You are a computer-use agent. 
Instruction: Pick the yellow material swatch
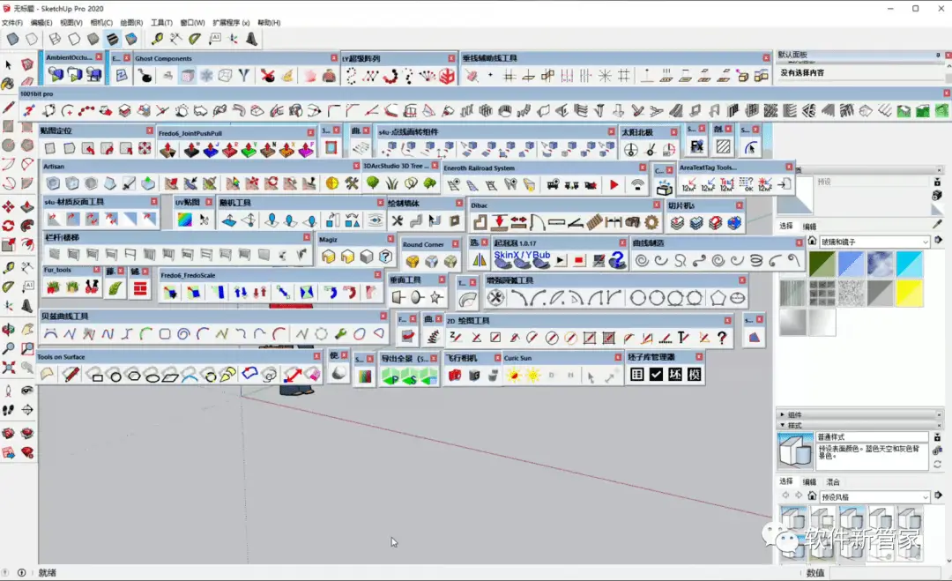(909, 293)
